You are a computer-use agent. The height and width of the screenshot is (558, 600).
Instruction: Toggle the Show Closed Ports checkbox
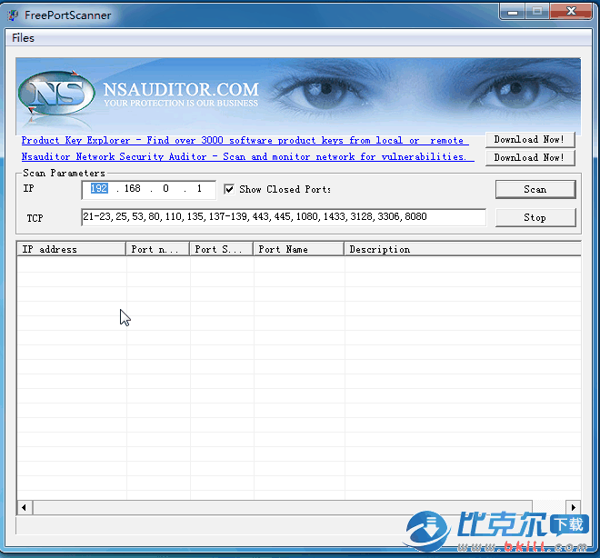click(229, 189)
